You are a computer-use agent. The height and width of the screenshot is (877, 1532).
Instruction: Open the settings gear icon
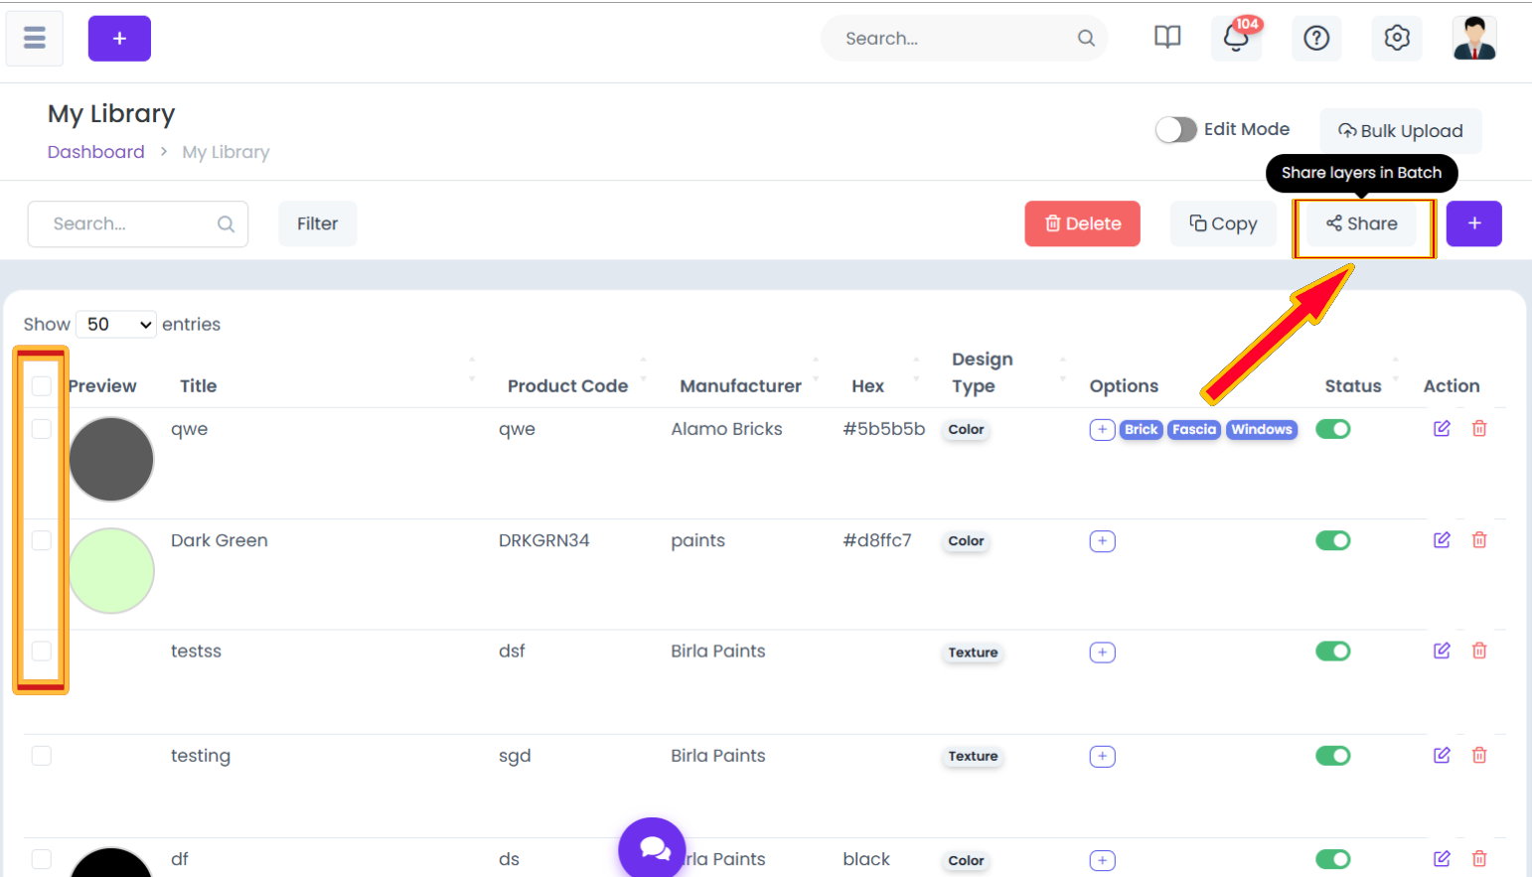[x=1397, y=39]
